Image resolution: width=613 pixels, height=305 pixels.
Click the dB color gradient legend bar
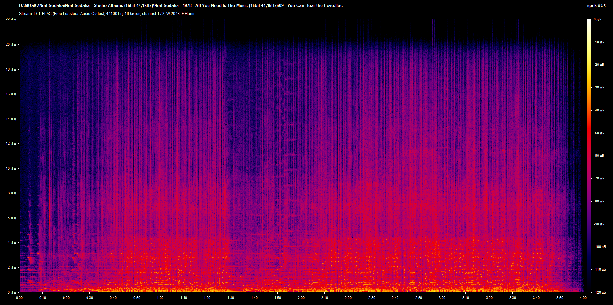(x=589, y=156)
